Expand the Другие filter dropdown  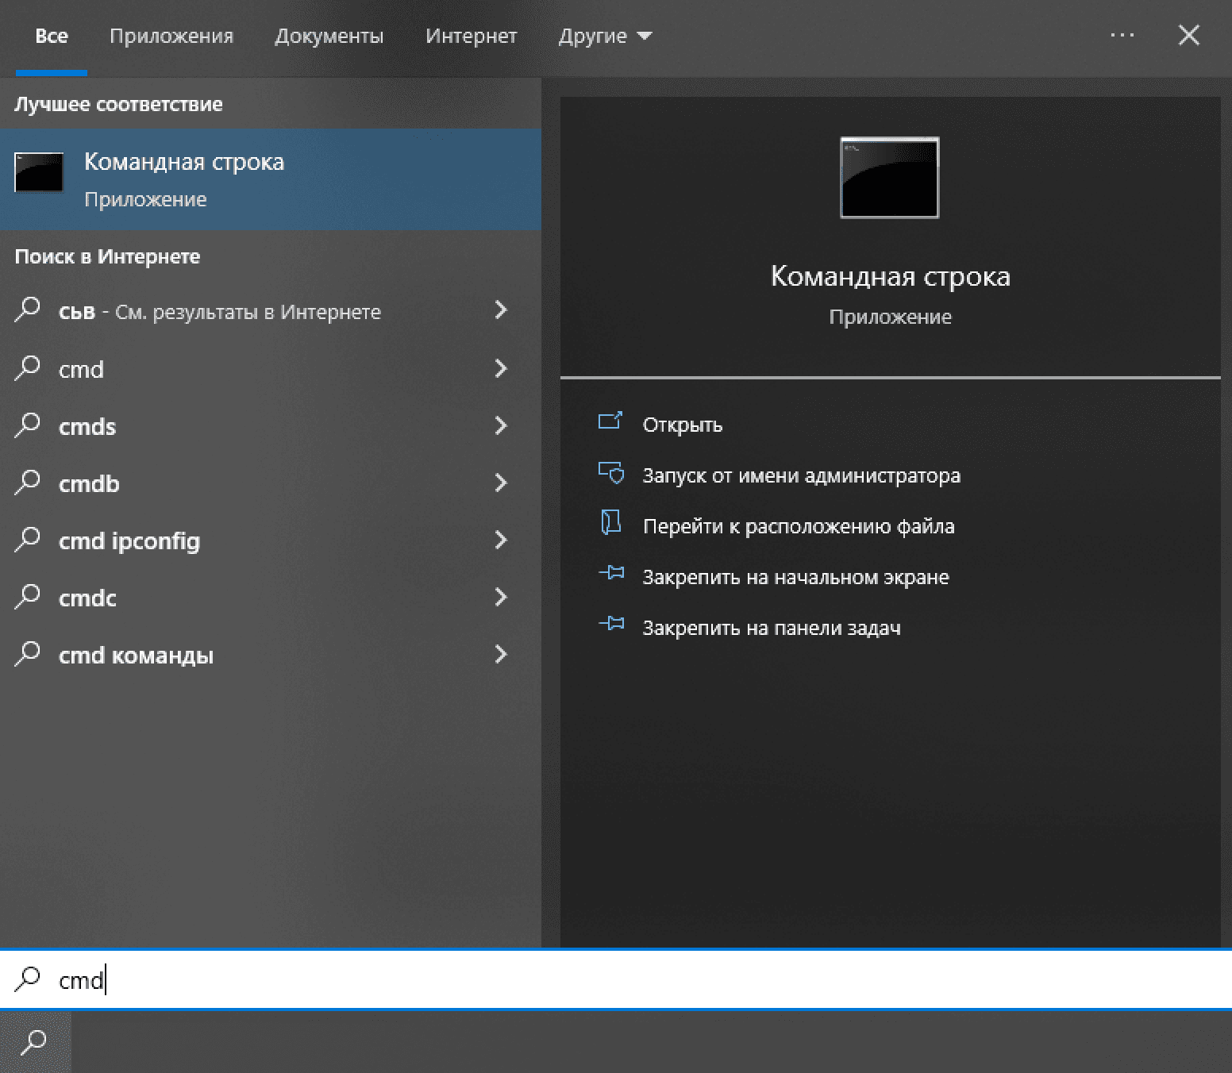pyautogui.click(x=604, y=37)
